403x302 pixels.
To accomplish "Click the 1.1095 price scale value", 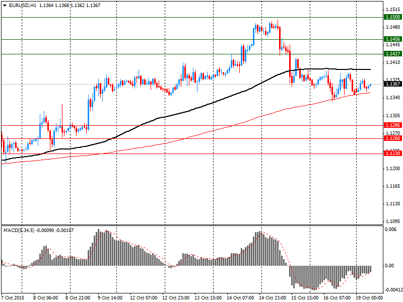I will coord(393,221).
